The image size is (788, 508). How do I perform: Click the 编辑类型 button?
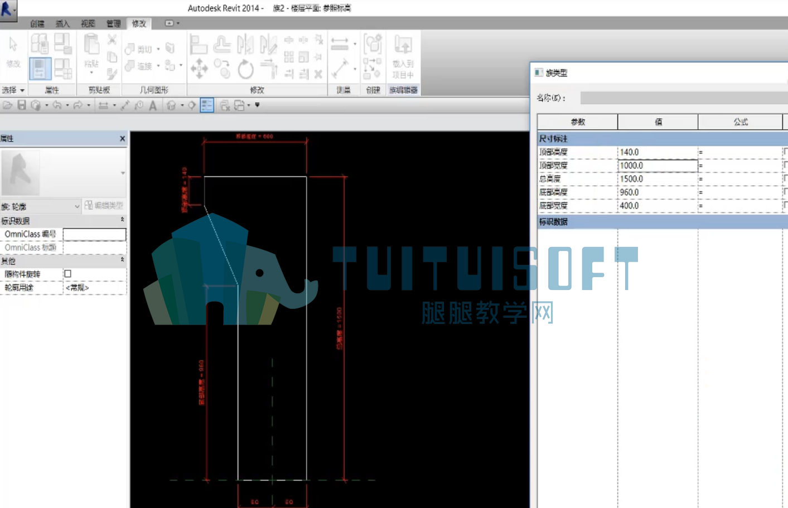point(104,205)
